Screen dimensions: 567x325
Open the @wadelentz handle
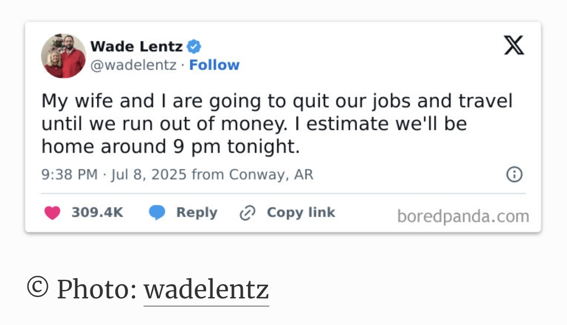click(133, 65)
